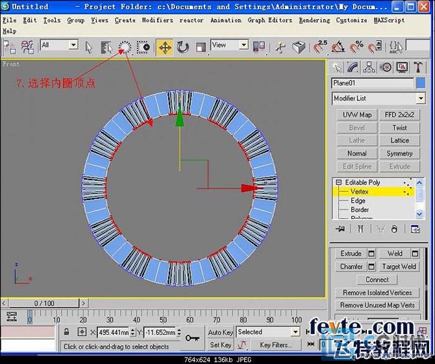The image size is (435, 364).
Task: Click Remove Isolated Vertices button
Action: coord(377,292)
